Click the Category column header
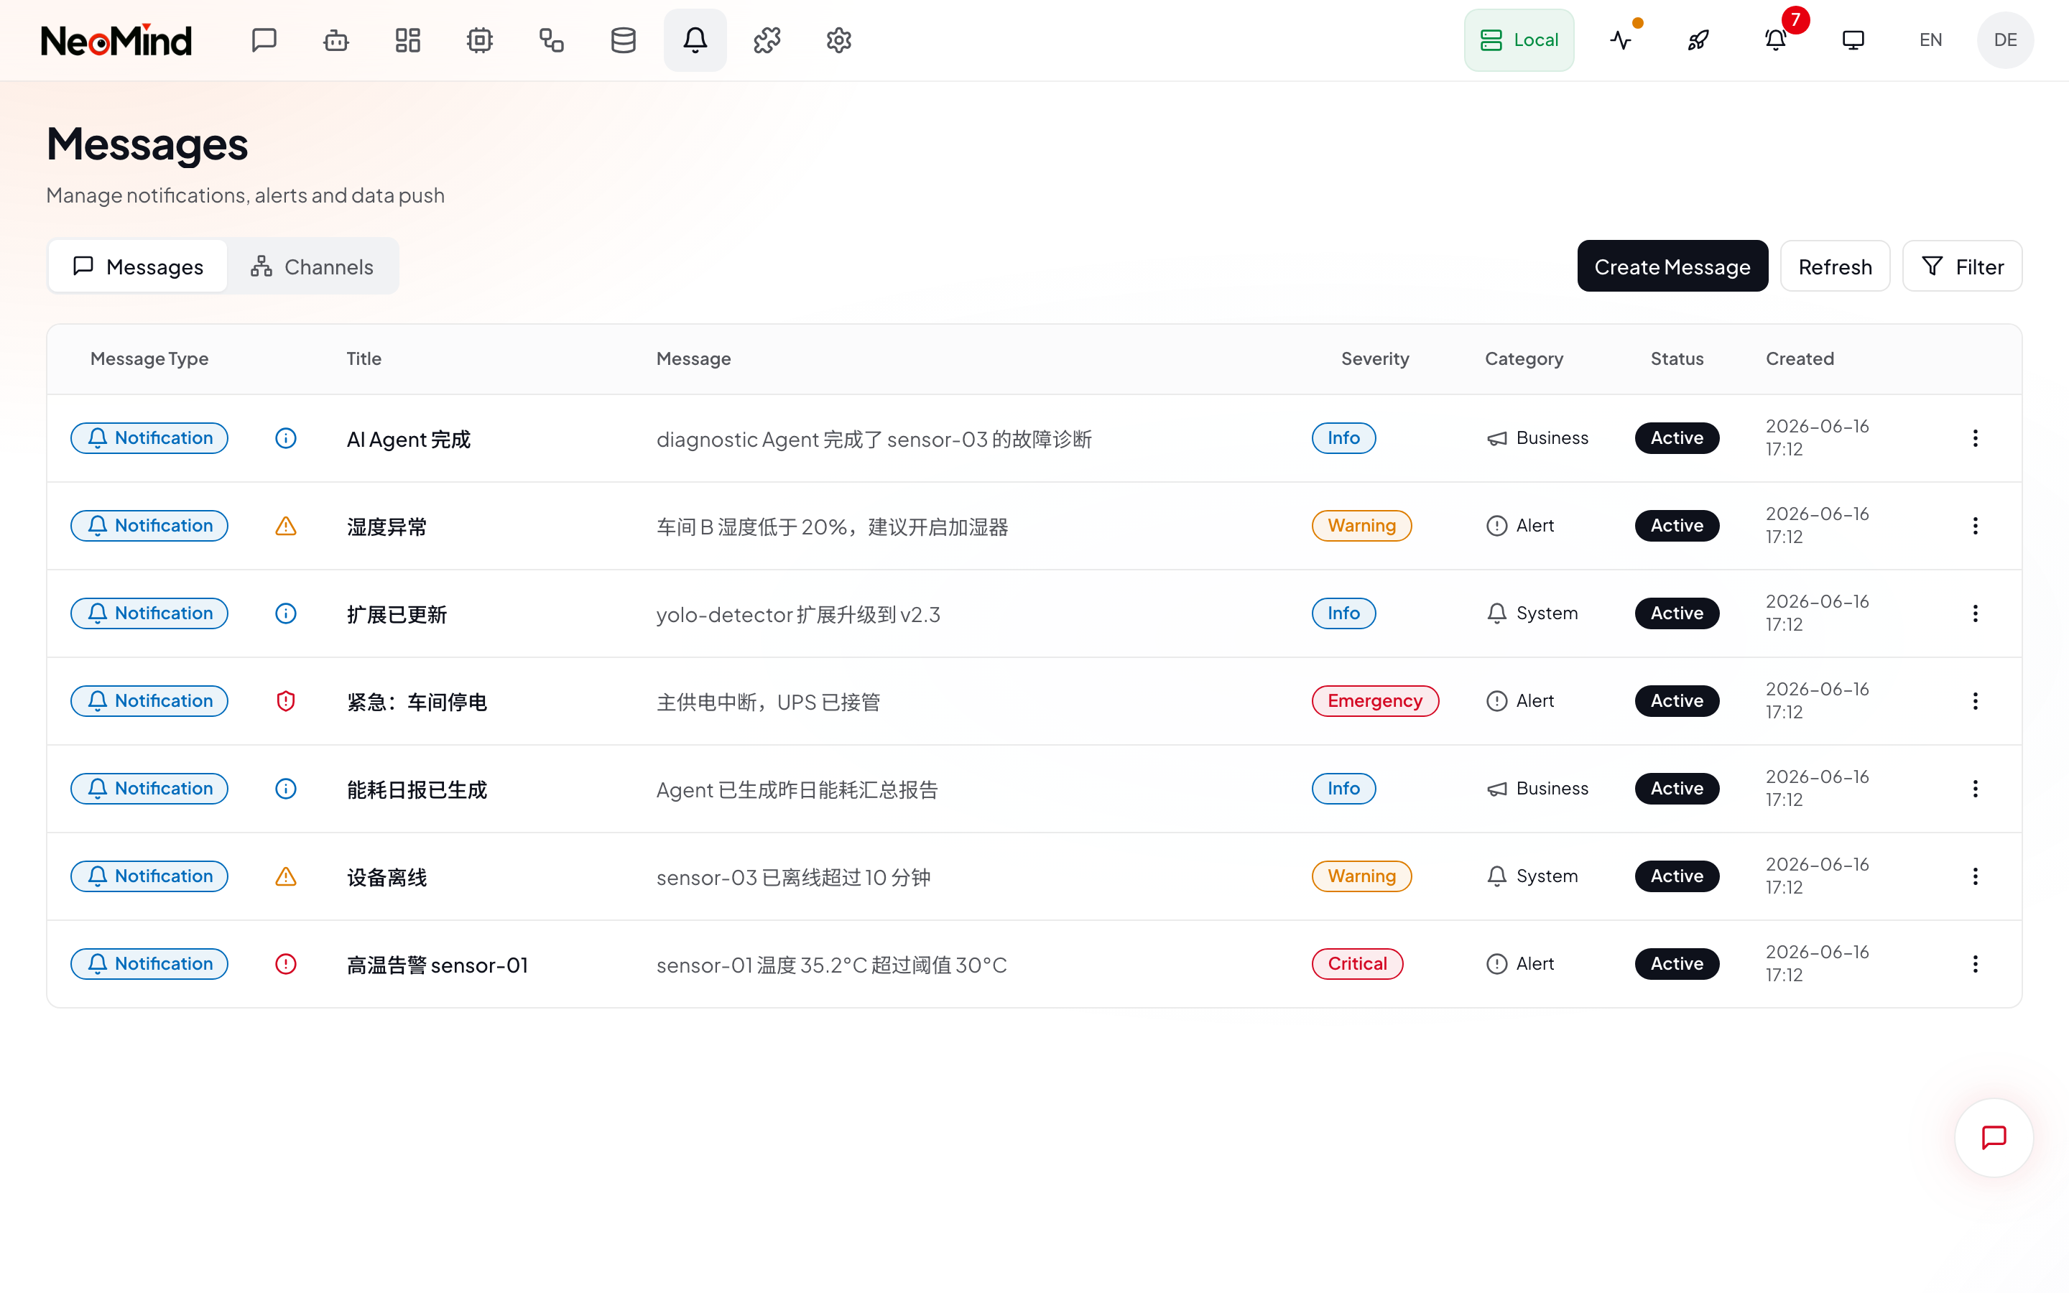The image size is (2069, 1293). pos(1524,359)
